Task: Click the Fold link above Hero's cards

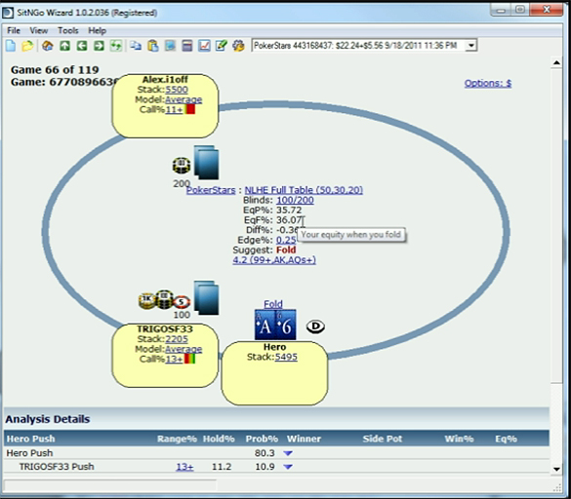Action: coord(273,304)
